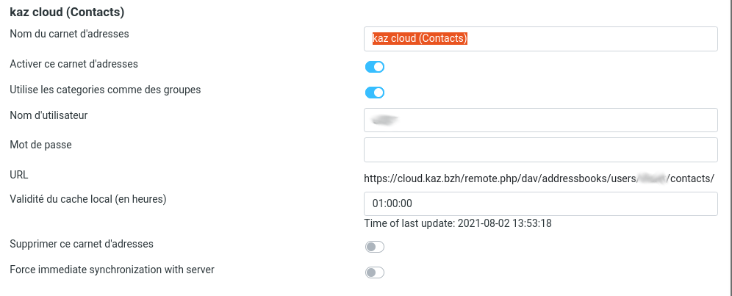732x296 pixels.
Task: Turn off the categories-as-groups switch
Action: click(375, 93)
